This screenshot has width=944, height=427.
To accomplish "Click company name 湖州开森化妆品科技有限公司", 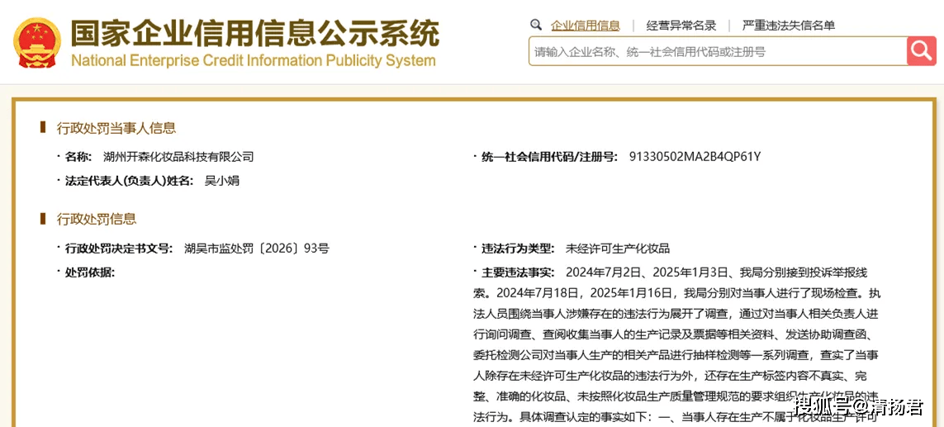I will click(178, 157).
